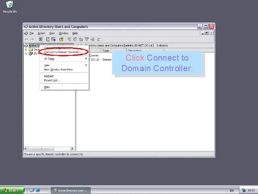Click the toolbar Help question mark icon

[61, 39]
